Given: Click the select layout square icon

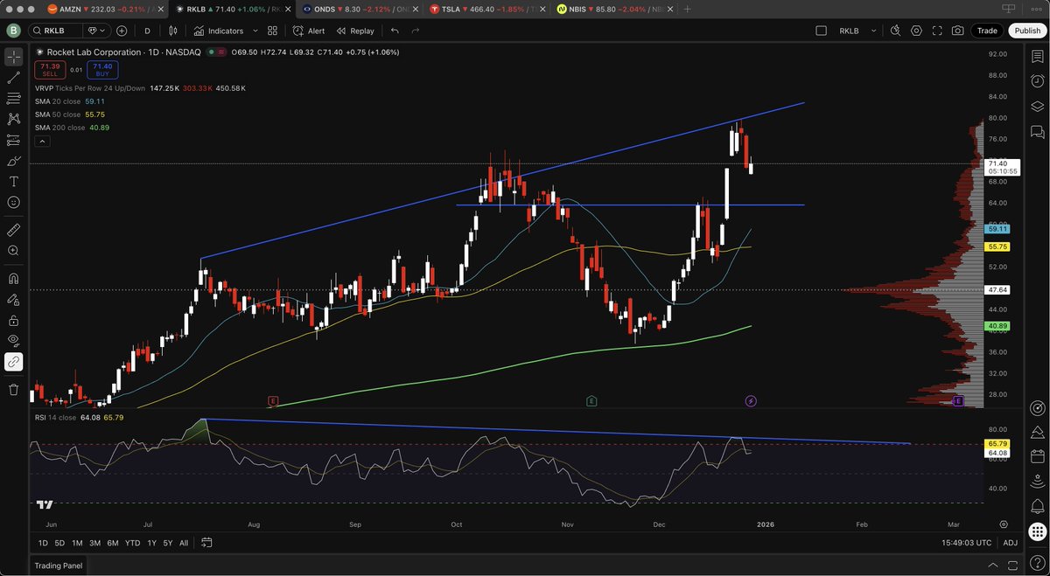Looking at the screenshot, I should [821, 31].
